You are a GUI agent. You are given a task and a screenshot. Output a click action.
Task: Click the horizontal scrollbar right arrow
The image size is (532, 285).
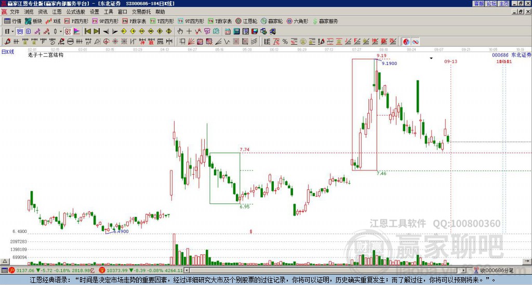click(x=464, y=270)
